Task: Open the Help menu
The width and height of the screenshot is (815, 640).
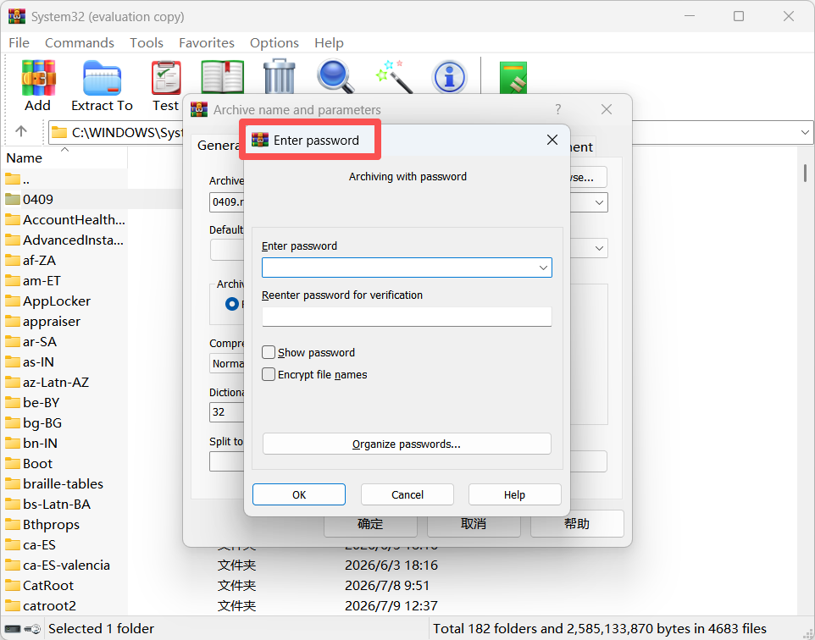Action: (x=329, y=42)
